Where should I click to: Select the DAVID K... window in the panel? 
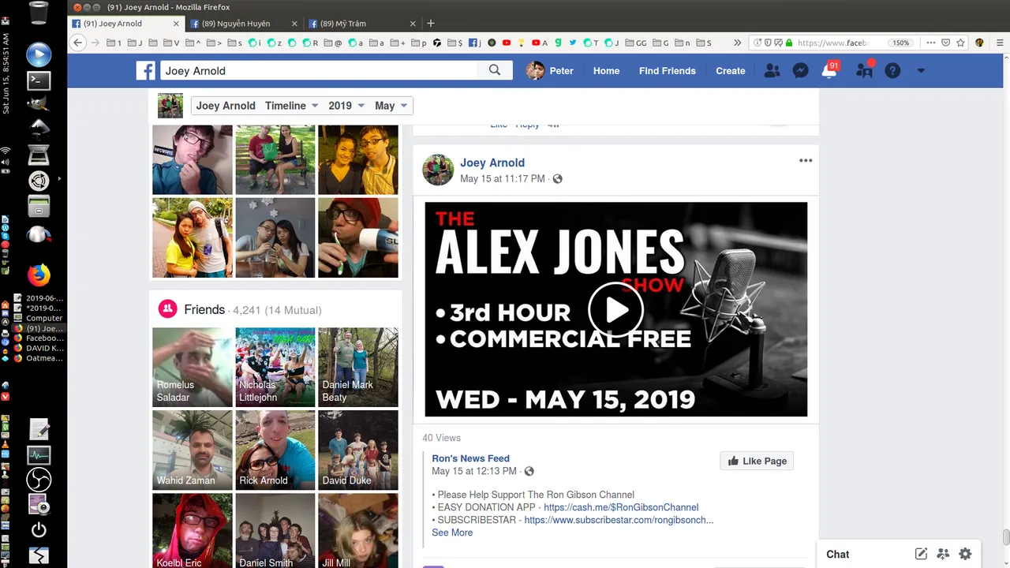39,348
